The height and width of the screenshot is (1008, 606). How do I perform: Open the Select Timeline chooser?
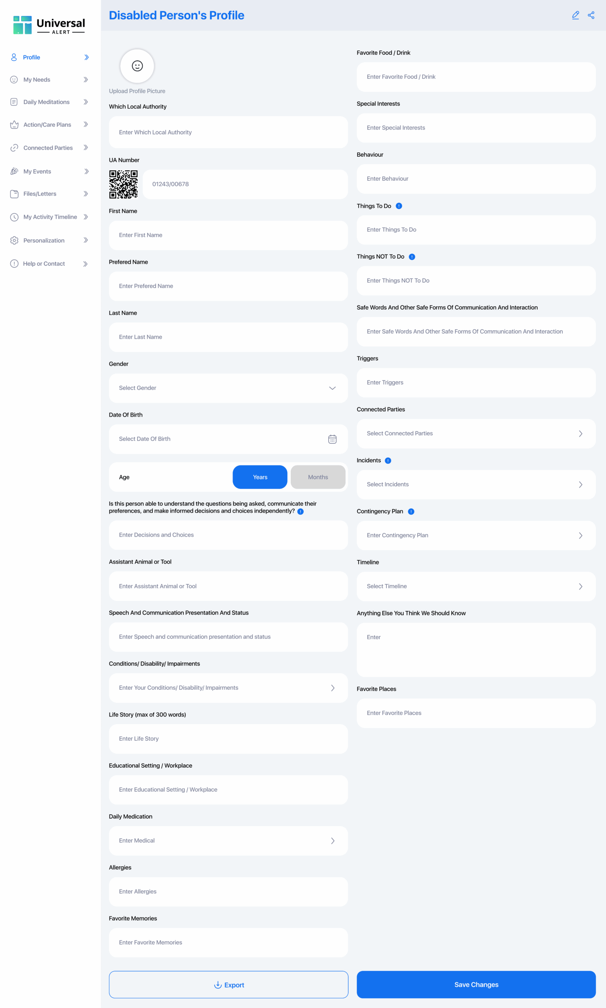[476, 586]
